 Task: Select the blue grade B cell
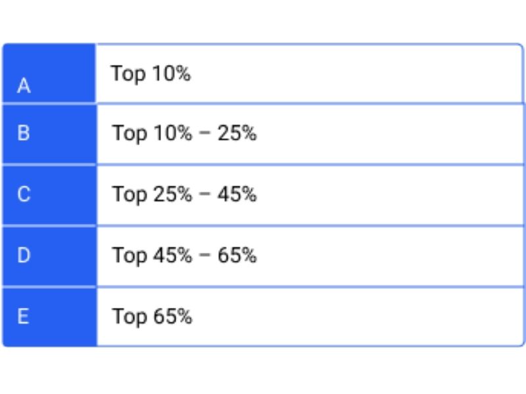click(x=49, y=134)
